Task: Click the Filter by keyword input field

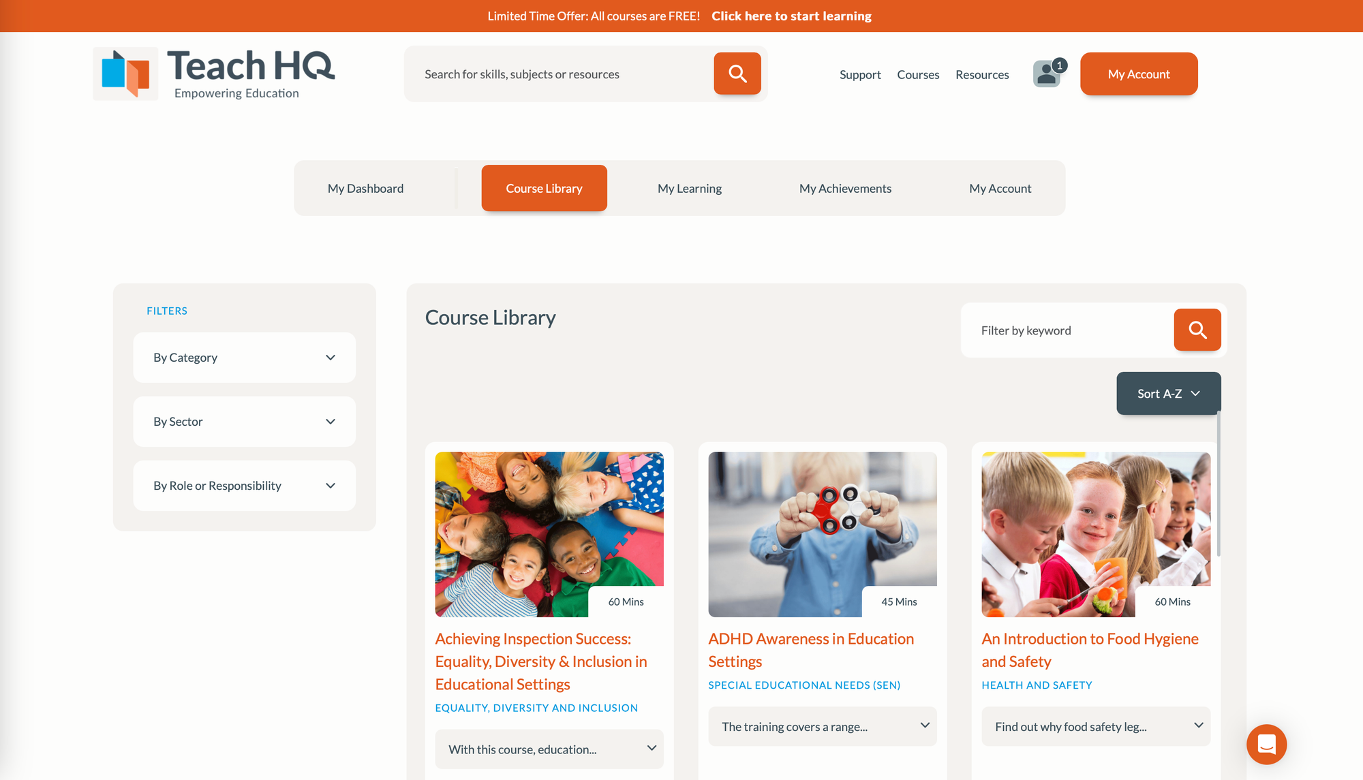Action: [1067, 330]
